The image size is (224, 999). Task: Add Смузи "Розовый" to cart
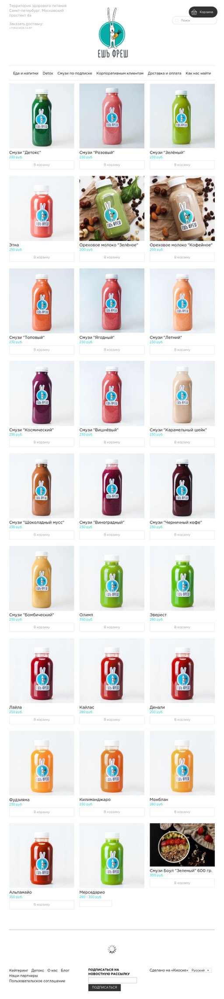(x=112, y=165)
